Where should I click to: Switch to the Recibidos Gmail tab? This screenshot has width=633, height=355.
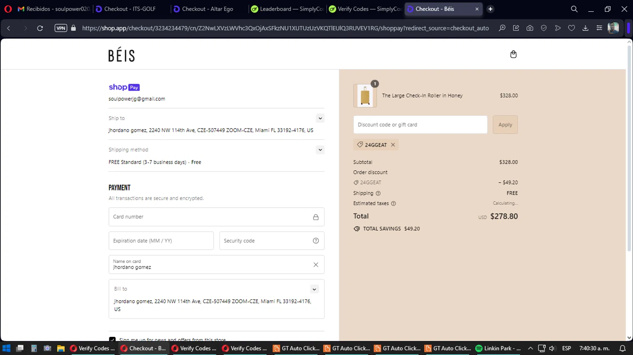[x=54, y=9]
